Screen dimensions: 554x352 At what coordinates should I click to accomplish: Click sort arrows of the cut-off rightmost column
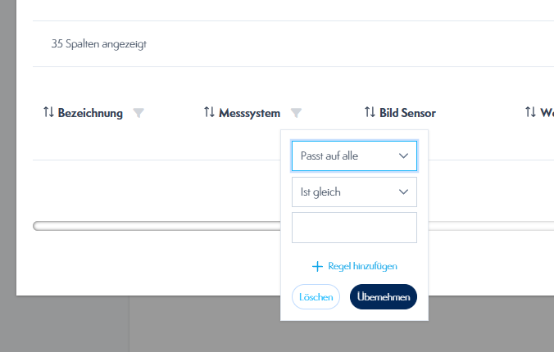point(531,113)
